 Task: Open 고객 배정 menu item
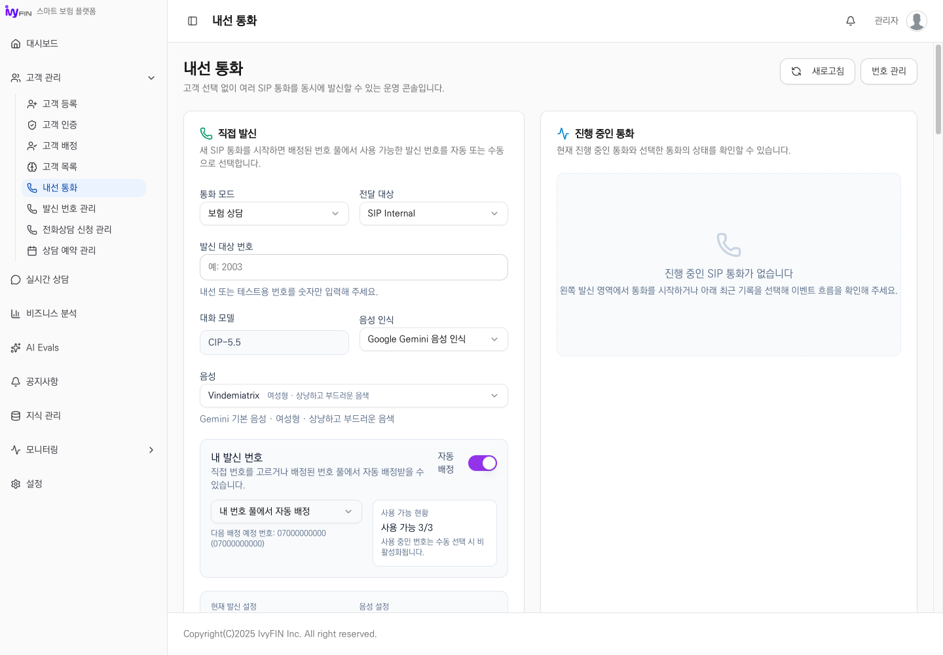click(84, 146)
